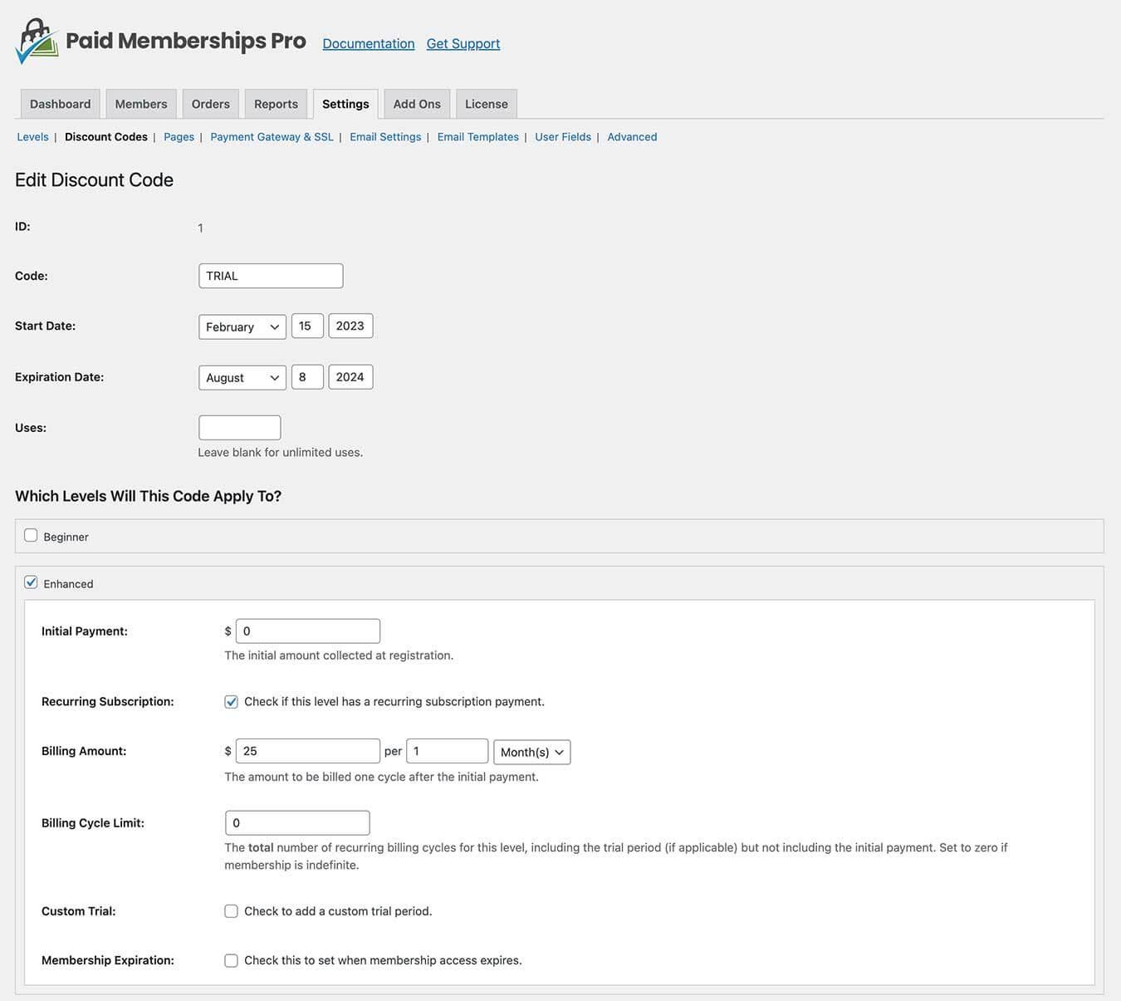Click the Start Date year field
This screenshot has height=1001, width=1121.
[350, 326]
